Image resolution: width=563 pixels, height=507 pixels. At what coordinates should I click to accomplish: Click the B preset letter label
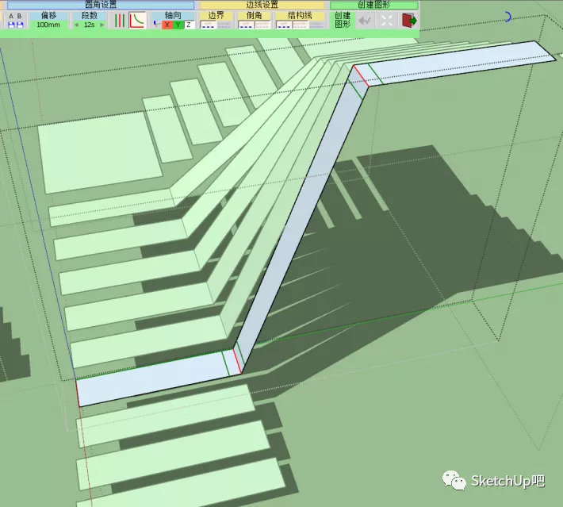click(19, 16)
